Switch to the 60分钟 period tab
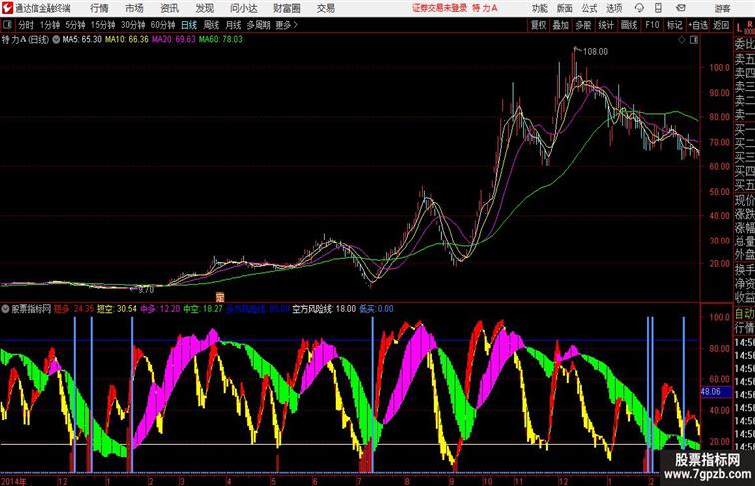The height and width of the screenshot is (486, 755). coord(163,25)
